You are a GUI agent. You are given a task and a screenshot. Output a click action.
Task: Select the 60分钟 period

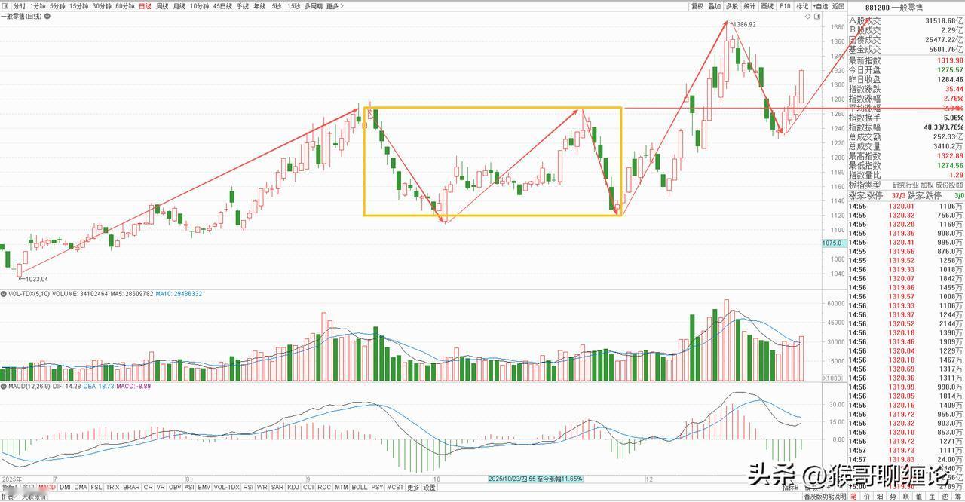[125, 6]
